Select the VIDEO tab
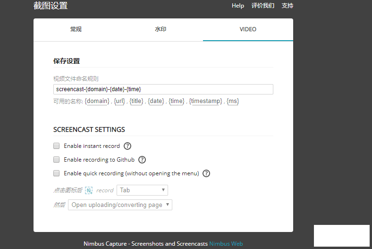The width and height of the screenshot is (372, 249). 248,29
